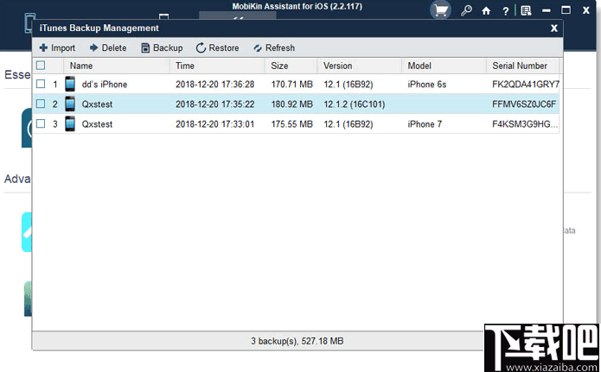Check the box for row 3 Qxstest
This screenshot has width=601, height=372.
(x=41, y=123)
